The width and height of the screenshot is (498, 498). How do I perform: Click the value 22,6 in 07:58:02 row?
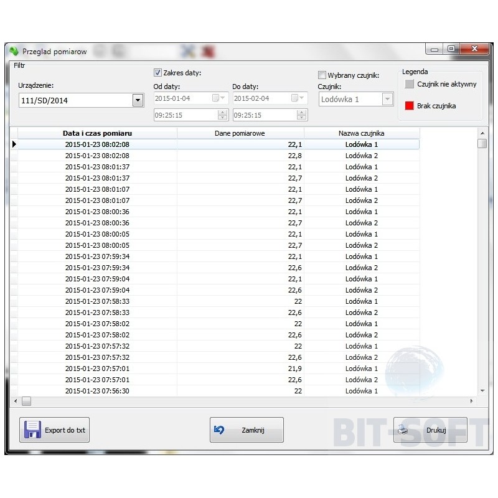tap(295, 335)
